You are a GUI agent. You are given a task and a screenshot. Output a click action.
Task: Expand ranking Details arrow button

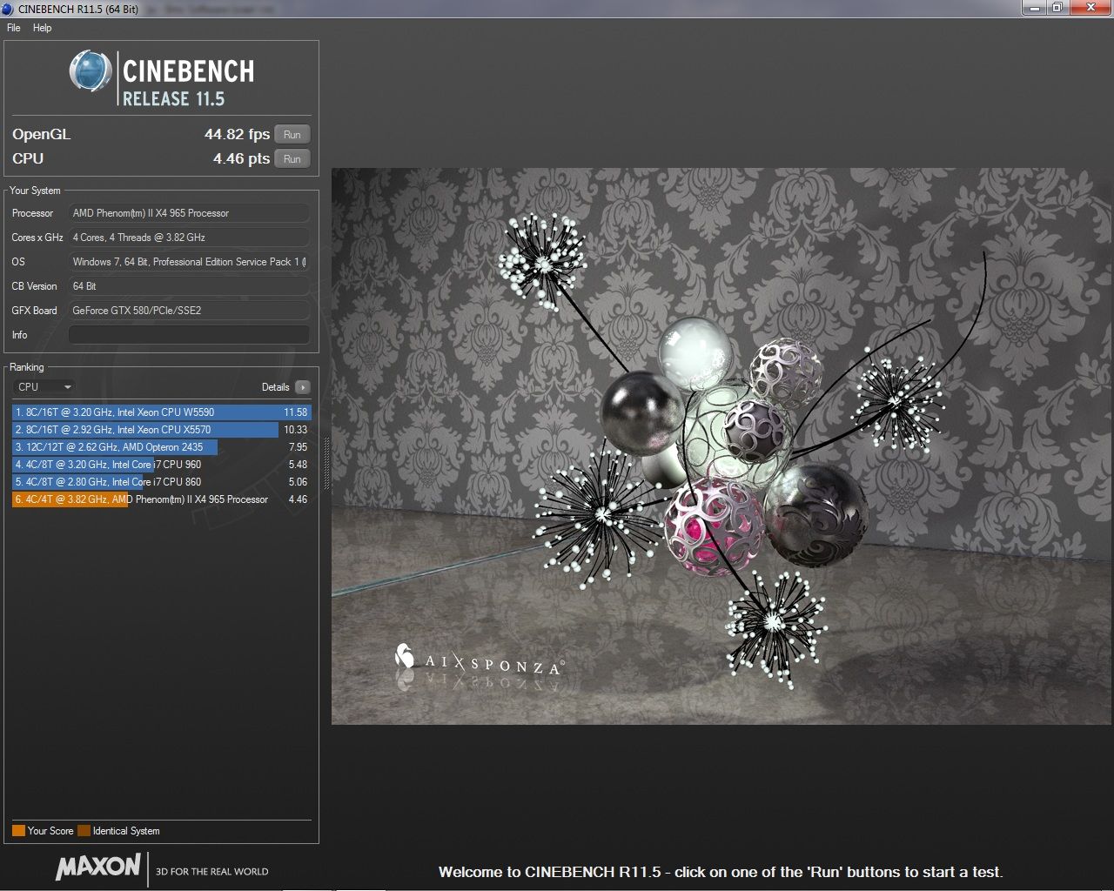(302, 387)
